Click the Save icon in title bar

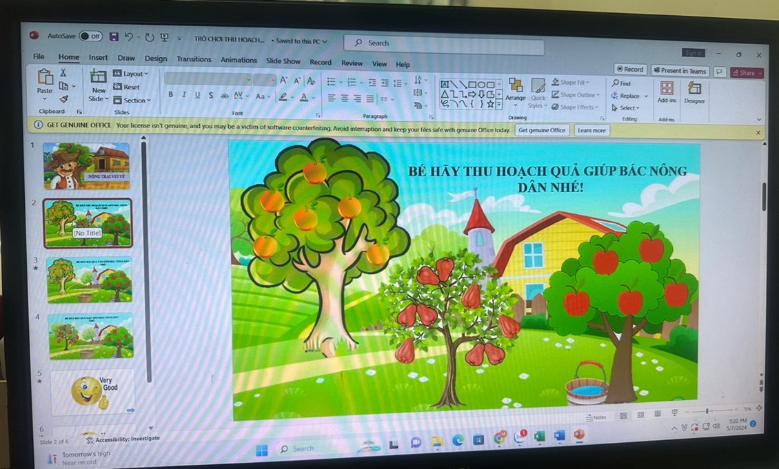tap(114, 37)
